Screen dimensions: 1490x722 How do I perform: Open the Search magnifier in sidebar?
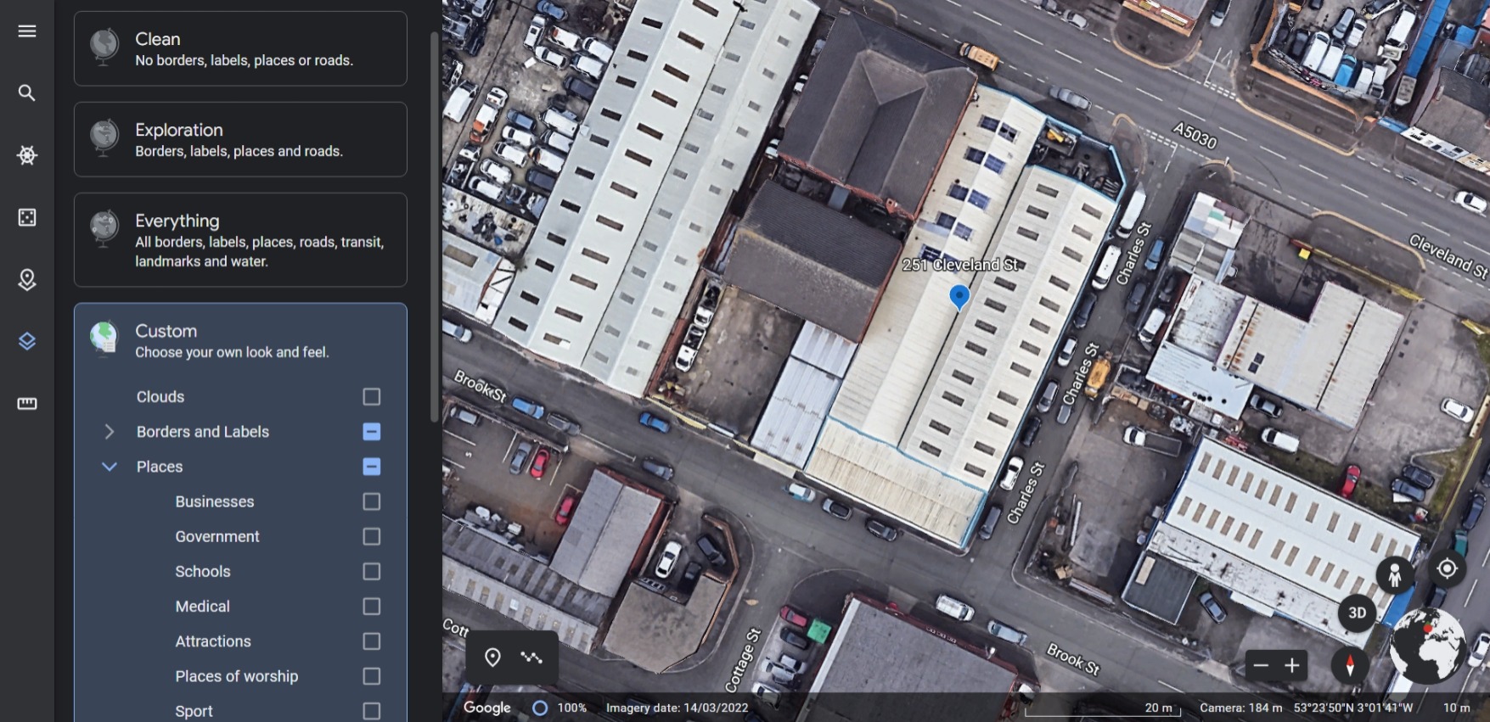point(27,93)
